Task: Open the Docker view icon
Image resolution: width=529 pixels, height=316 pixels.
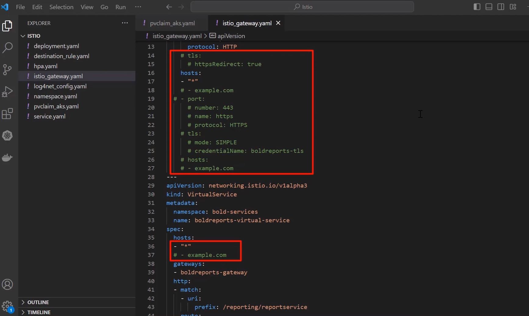Action: point(7,157)
